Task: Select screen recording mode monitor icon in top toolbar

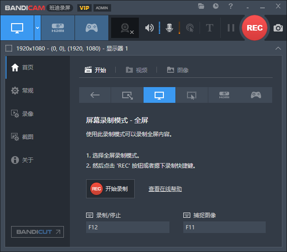Action: pos(17,28)
